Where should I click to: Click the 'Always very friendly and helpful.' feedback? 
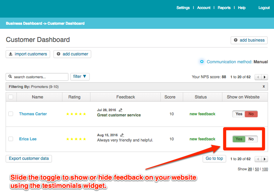(125, 140)
